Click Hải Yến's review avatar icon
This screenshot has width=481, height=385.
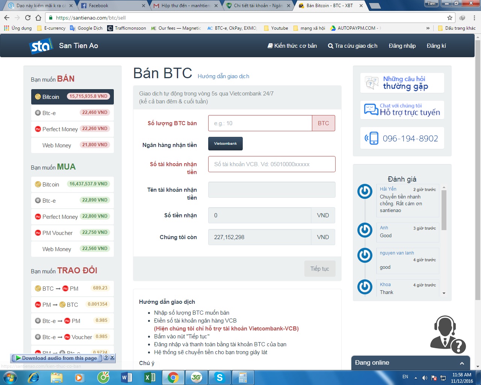pos(365,191)
